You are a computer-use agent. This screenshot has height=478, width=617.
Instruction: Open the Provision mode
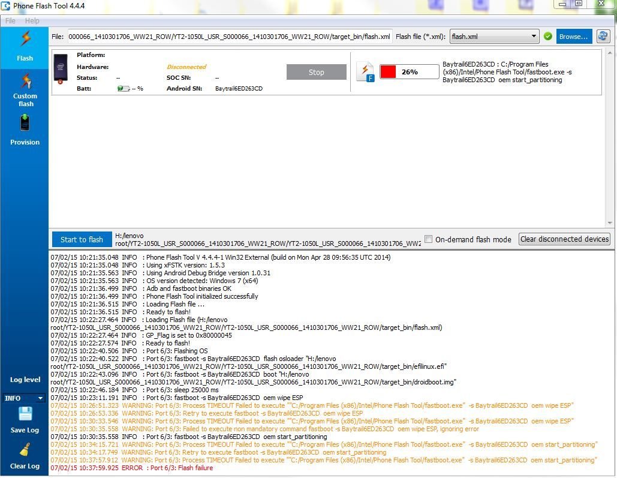(x=25, y=130)
